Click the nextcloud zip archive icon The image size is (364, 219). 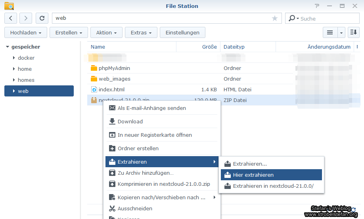tap(94, 100)
